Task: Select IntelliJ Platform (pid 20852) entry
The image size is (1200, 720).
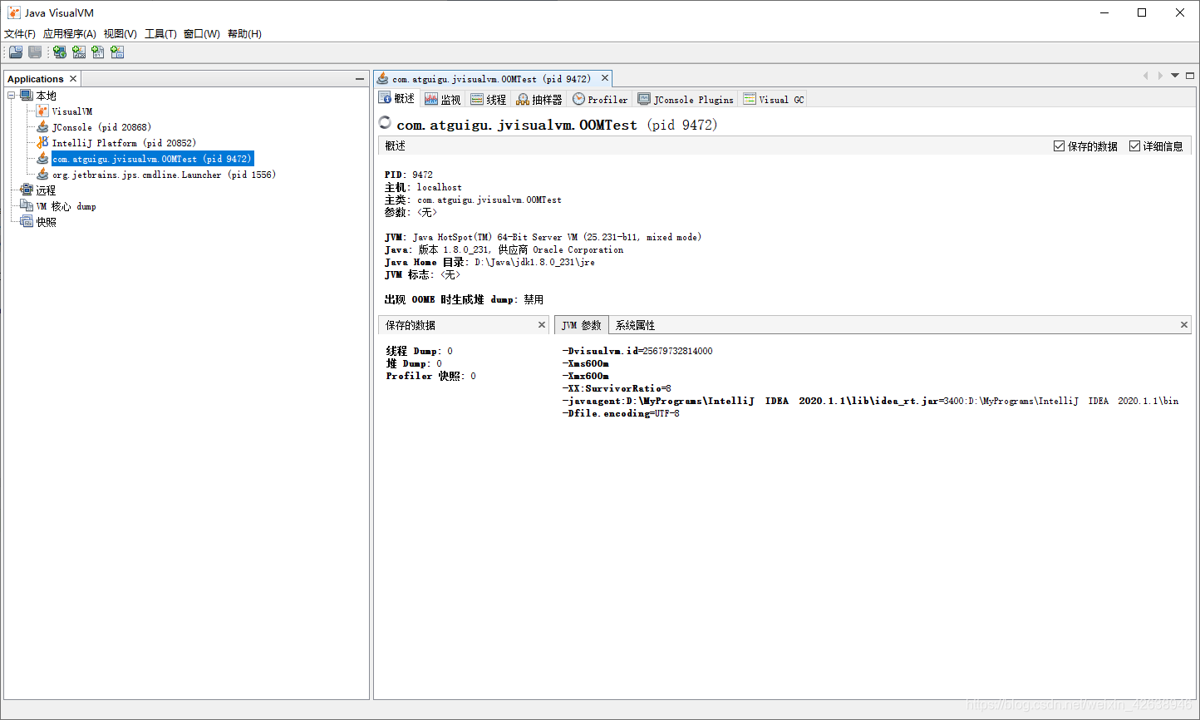Action: (124, 143)
